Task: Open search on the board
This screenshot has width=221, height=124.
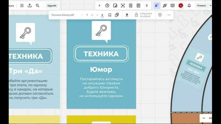Action: click(x=38, y=6)
